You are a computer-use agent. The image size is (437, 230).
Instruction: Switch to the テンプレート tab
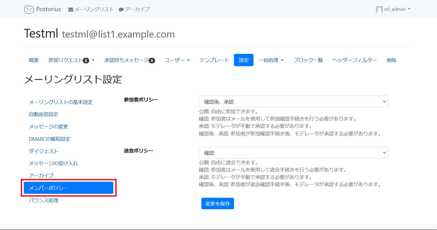(214, 60)
